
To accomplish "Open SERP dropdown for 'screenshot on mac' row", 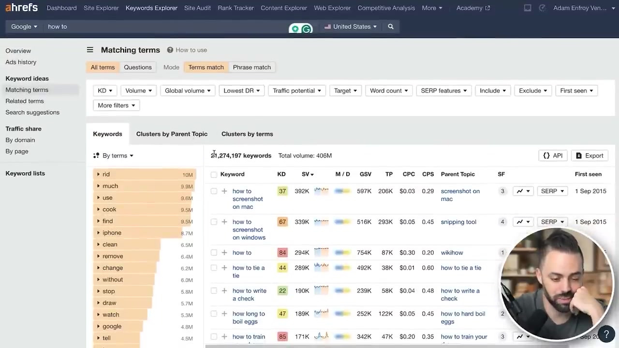I will coord(552,191).
